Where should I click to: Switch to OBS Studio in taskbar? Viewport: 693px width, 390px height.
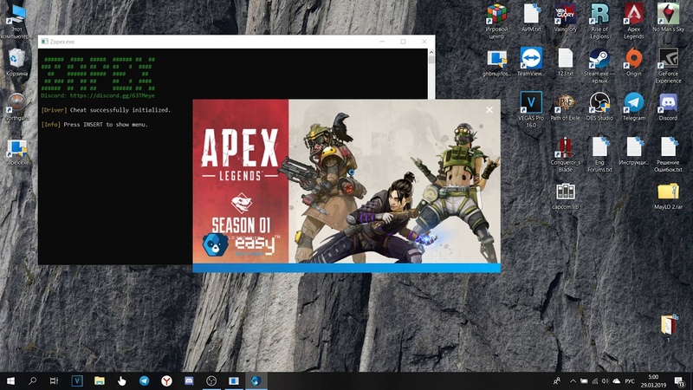click(x=211, y=380)
